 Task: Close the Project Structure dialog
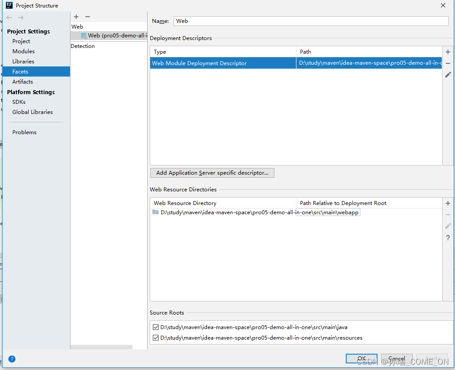(x=443, y=6)
